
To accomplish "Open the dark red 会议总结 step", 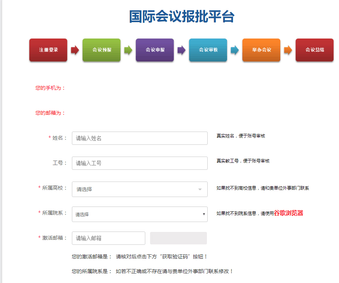I will (314, 50).
